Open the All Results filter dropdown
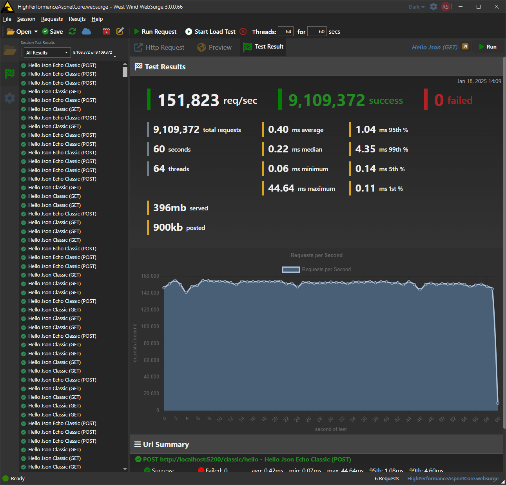Screen dimensions: 506x485 47,52
